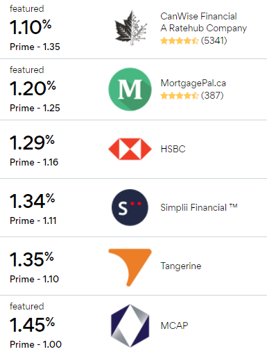Click the (5341) review count

tap(214, 41)
